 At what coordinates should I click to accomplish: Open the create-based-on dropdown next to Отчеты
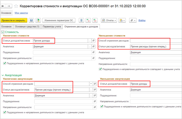(x=122, y=20)
